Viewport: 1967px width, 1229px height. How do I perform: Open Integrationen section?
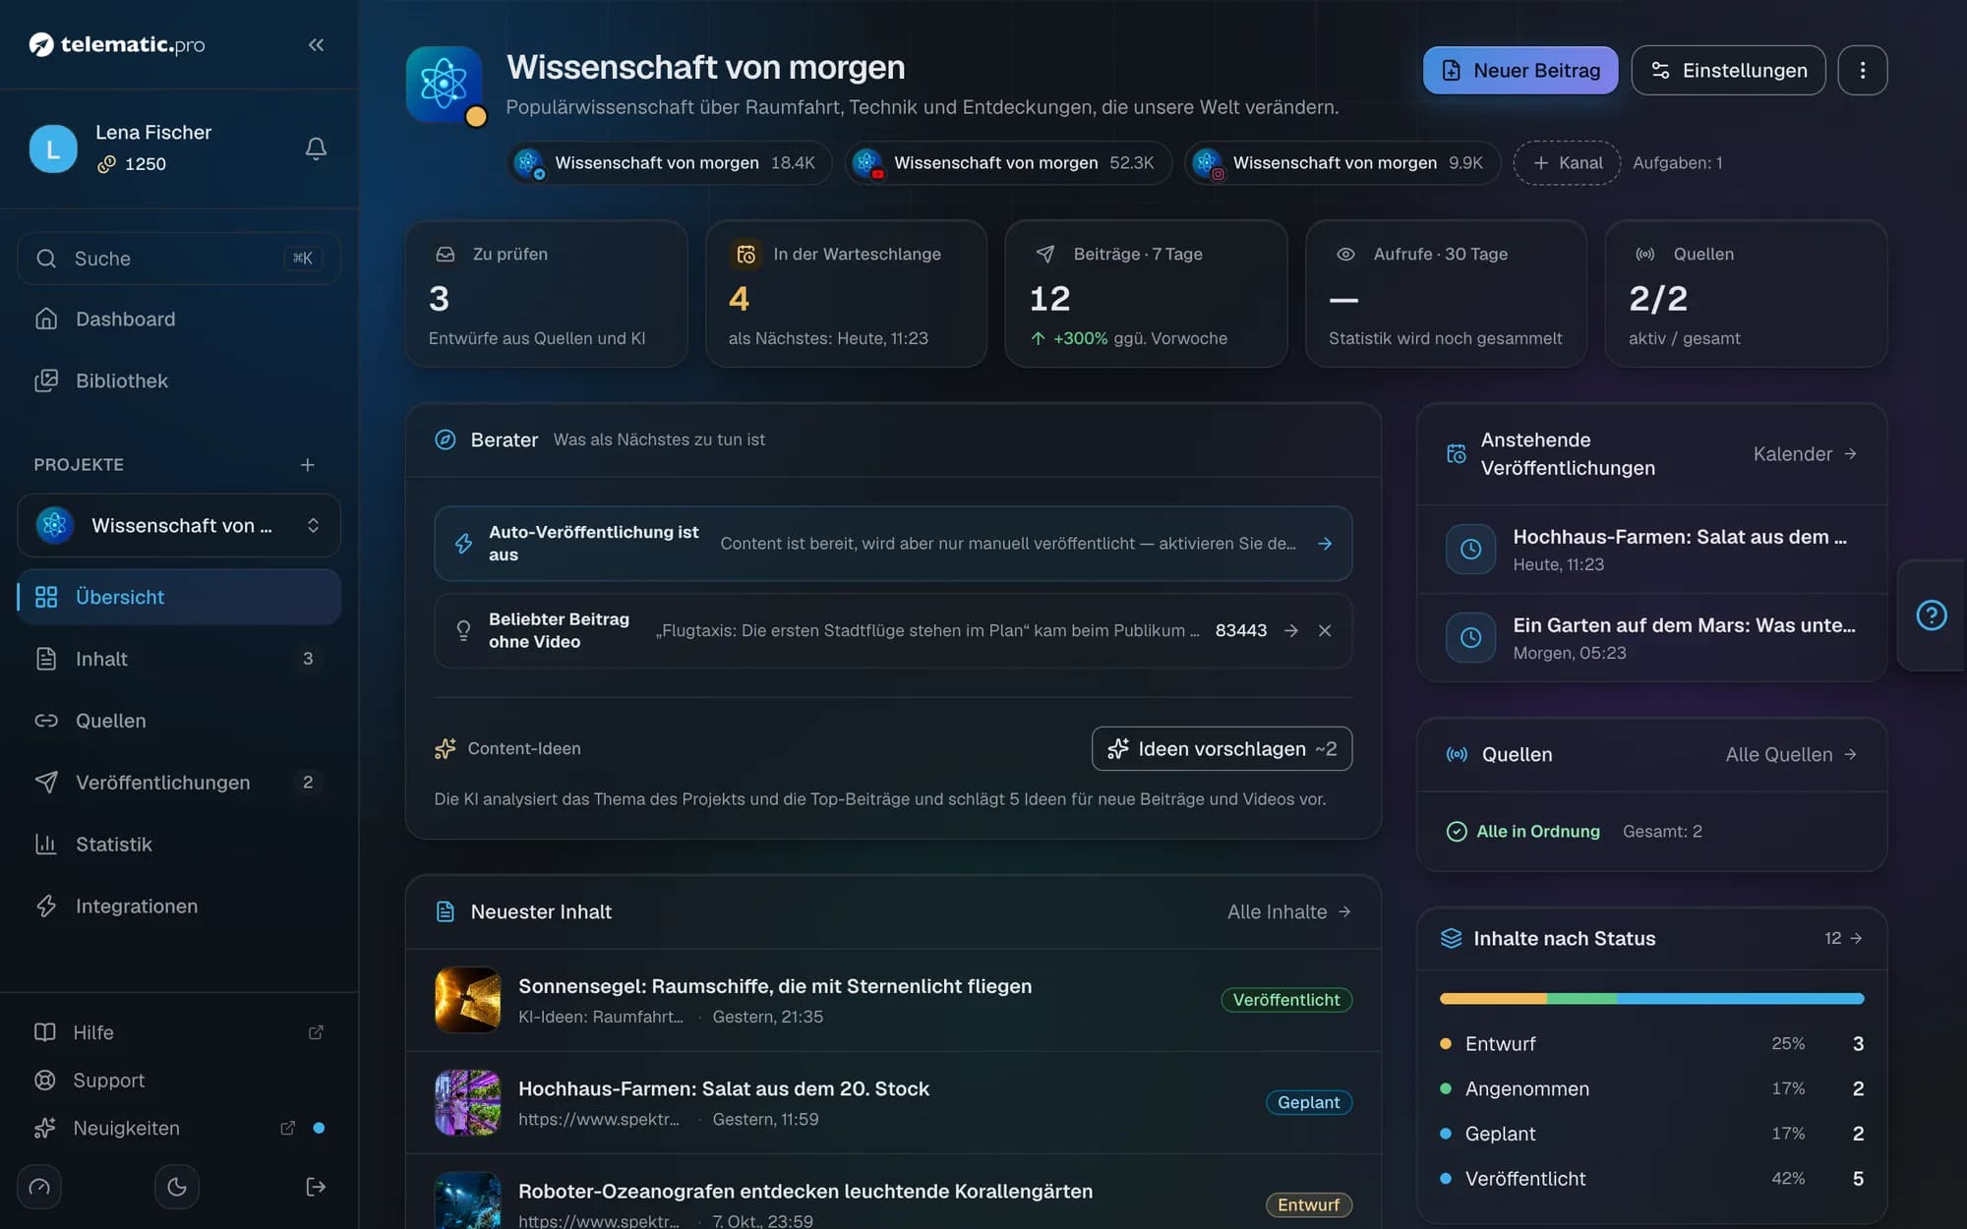click(x=179, y=907)
